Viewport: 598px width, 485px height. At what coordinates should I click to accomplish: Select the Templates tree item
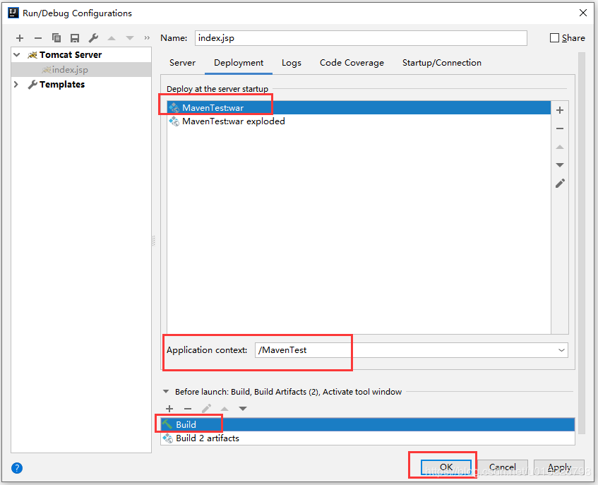tap(62, 84)
